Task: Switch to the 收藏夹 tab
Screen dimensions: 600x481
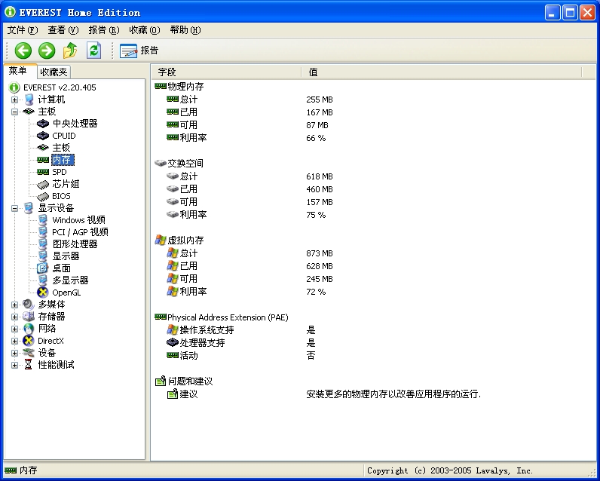Action: 54,72
